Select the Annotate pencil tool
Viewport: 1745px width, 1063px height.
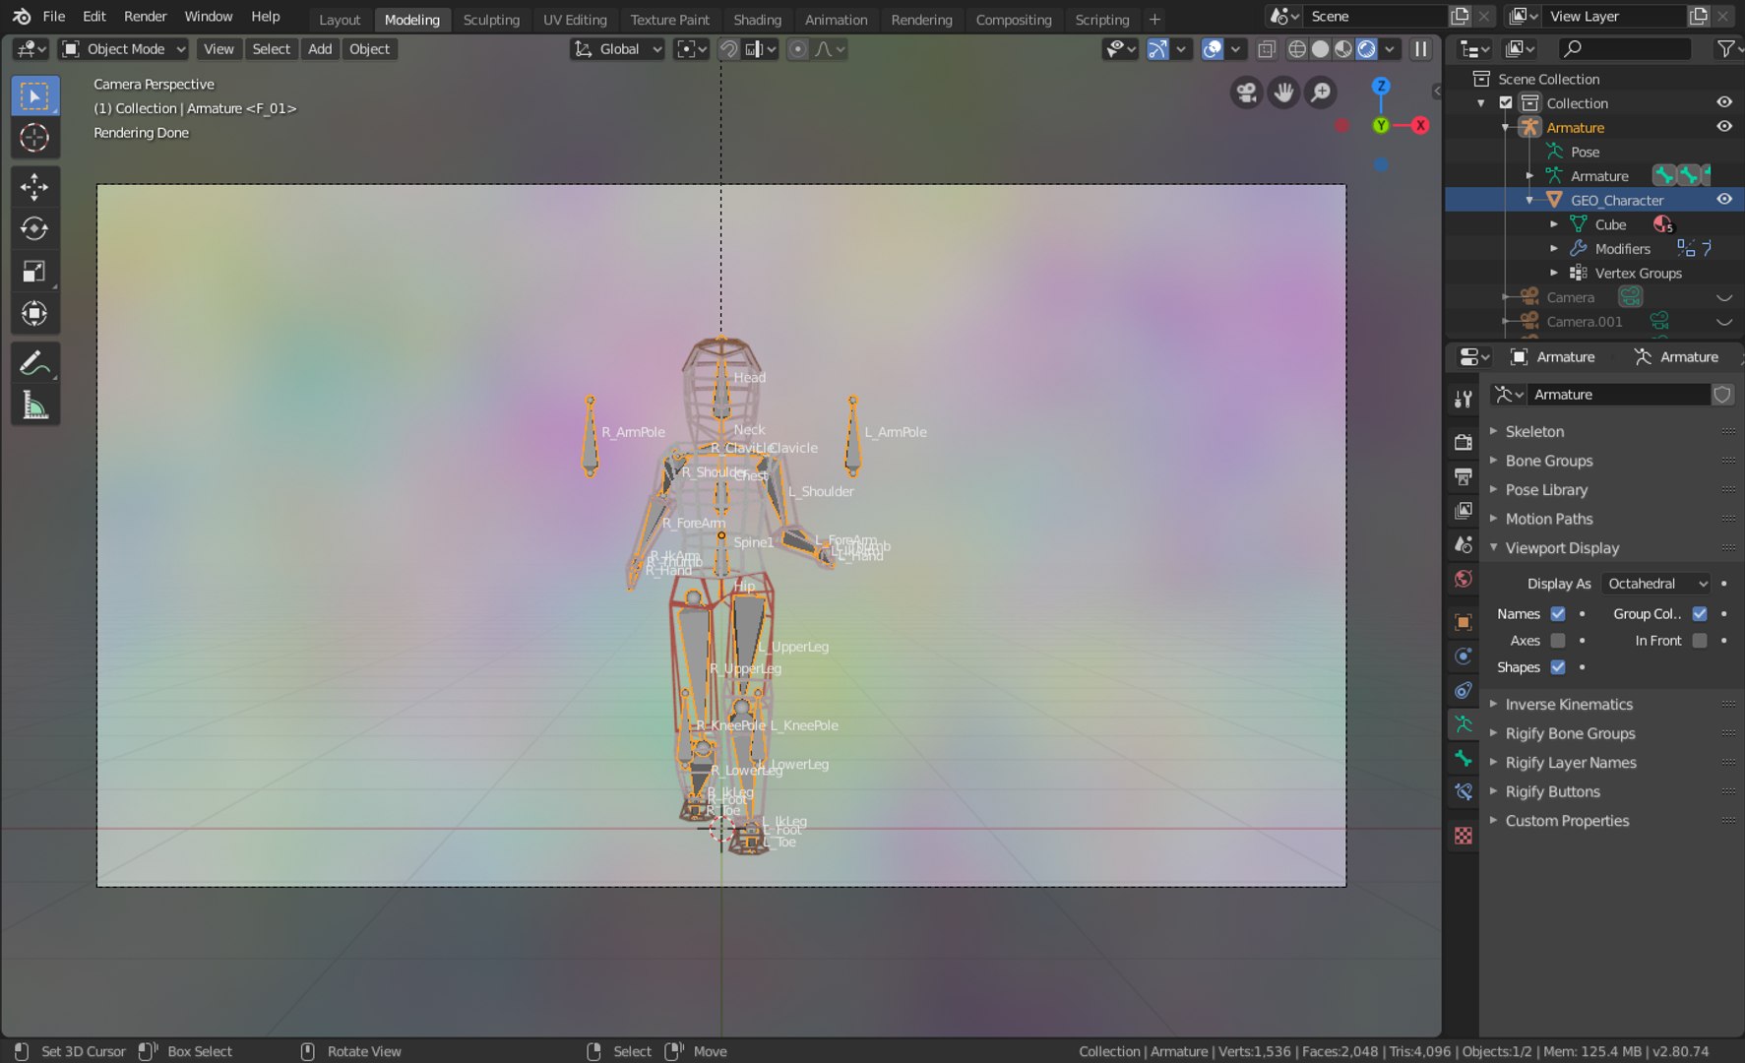click(34, 363)
